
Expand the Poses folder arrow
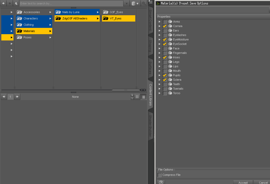(50, 37)
